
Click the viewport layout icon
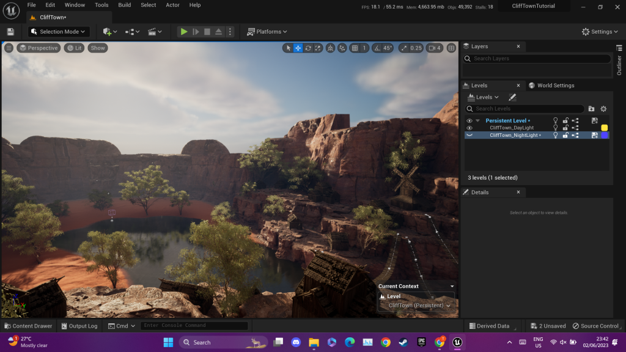click(452, 48)
